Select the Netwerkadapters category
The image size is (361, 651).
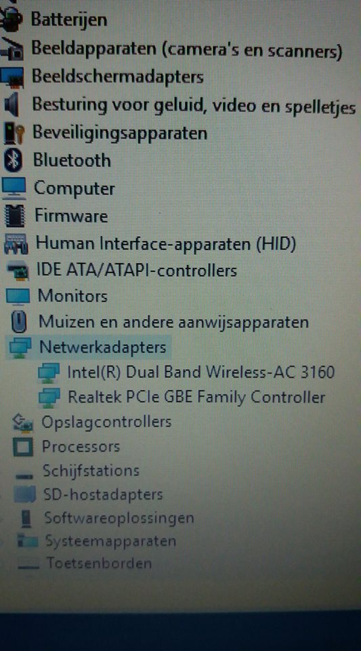point(102,347)
